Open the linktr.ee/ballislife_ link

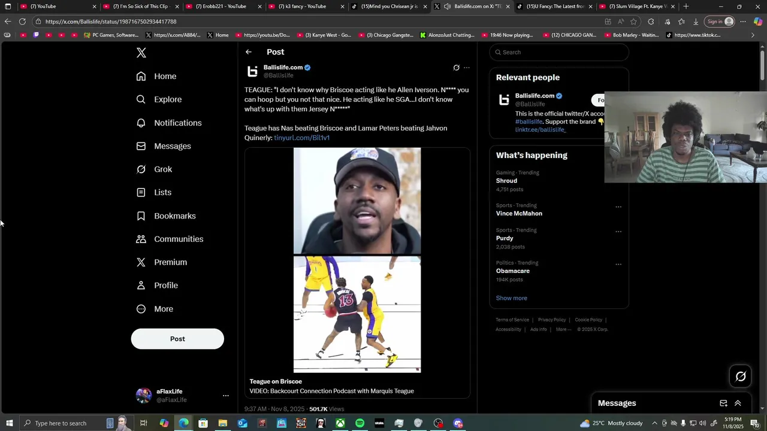[540, 130]
